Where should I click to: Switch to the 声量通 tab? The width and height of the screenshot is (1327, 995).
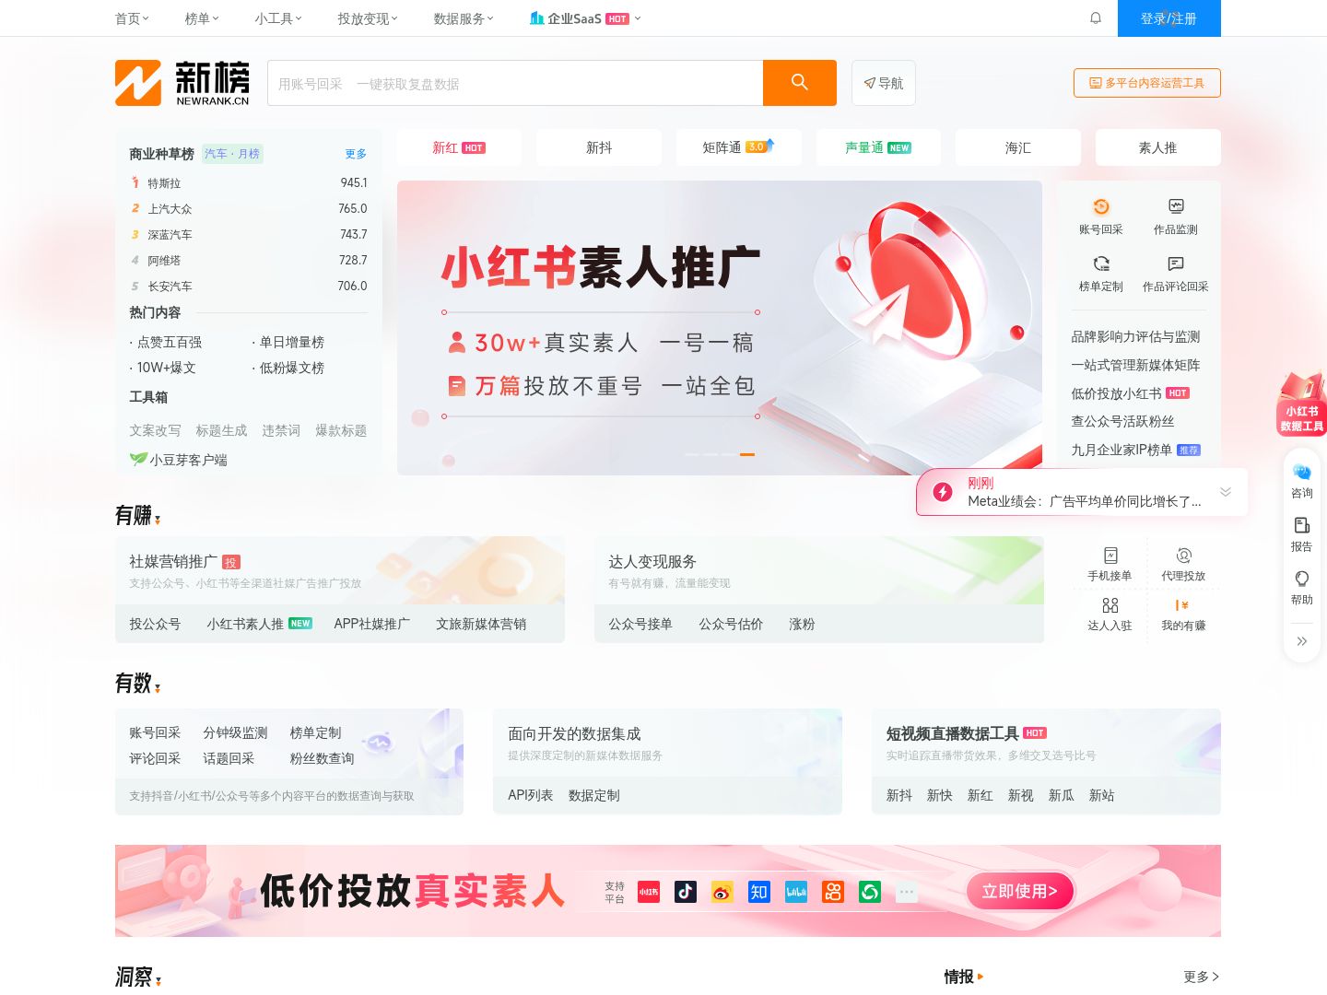click(878, 147)
